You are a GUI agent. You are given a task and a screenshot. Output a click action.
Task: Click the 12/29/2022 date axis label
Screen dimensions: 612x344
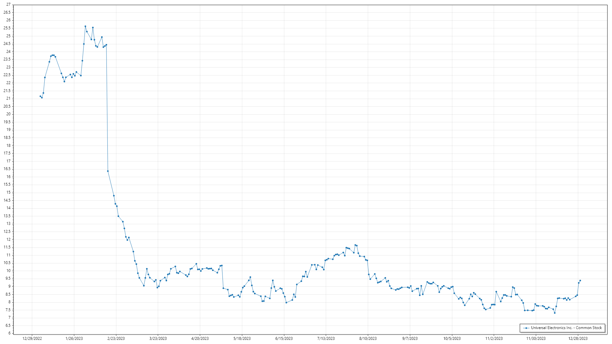coord(32,338)
